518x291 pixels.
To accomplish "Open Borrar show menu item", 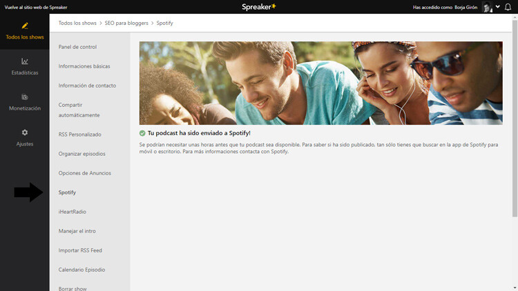I will pos(73,288).
